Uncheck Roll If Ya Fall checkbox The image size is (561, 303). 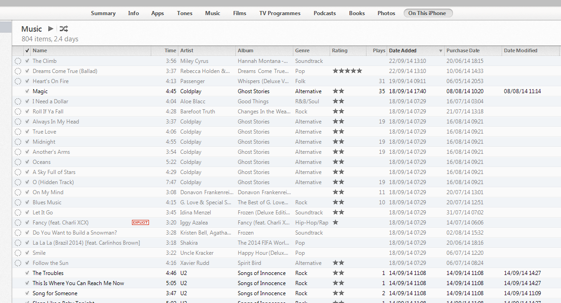click(x=27, y=111)
